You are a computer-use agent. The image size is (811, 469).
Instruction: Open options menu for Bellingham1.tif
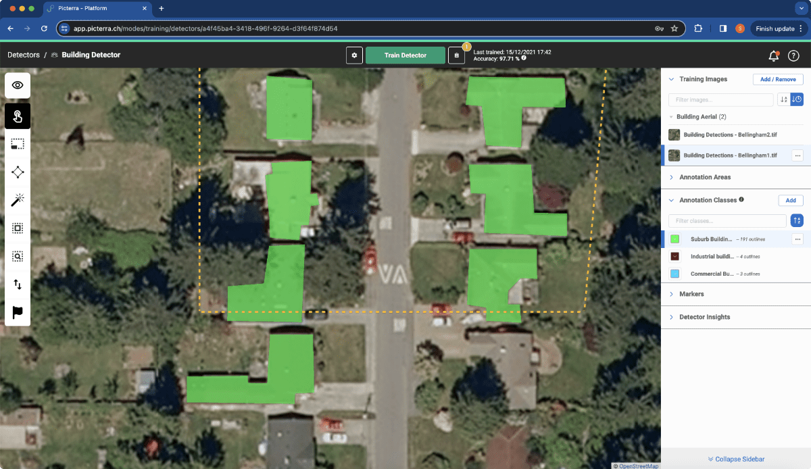797,155
